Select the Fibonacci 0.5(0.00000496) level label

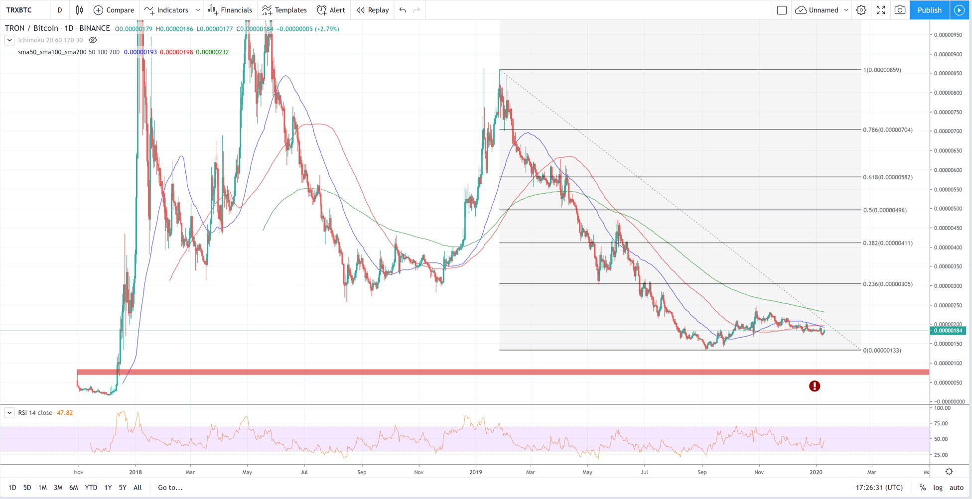pos(885,210)
